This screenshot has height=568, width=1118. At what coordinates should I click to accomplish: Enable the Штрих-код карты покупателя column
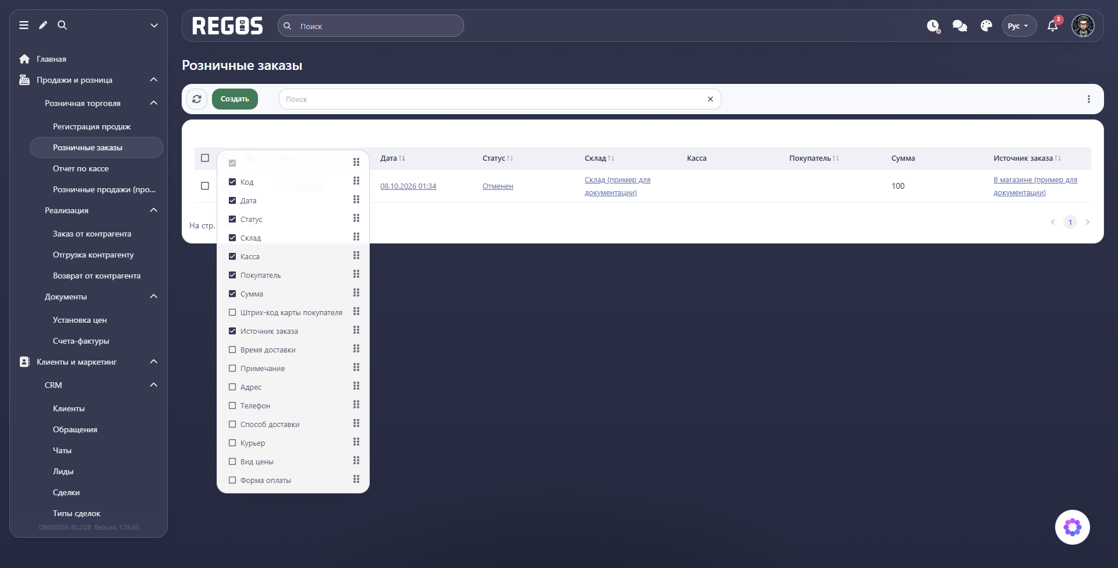(x=232, y=312)
